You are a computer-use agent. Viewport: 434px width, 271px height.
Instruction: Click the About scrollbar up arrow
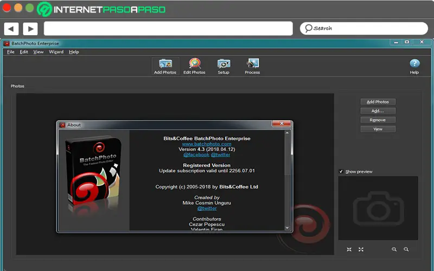(x=288, y=133)
